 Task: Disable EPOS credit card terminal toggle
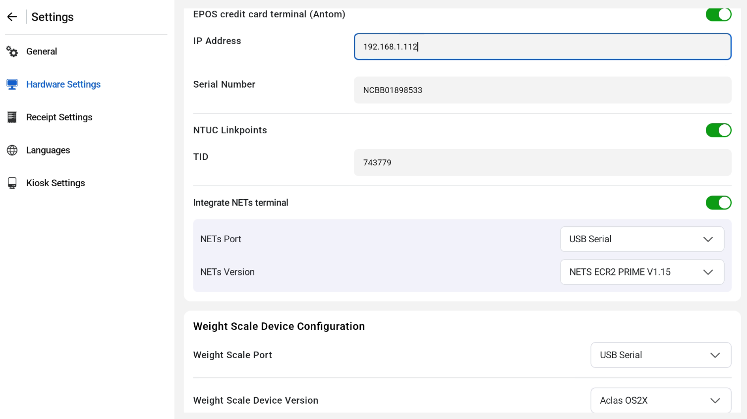tap(718, 14)
